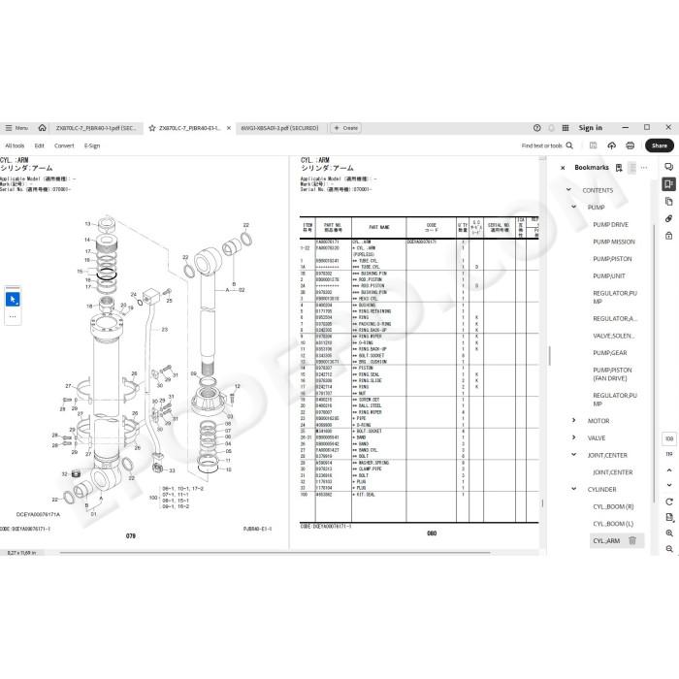Collapse the CONTENTS bookmark
679x679 pixels.
tap(568, 190)
